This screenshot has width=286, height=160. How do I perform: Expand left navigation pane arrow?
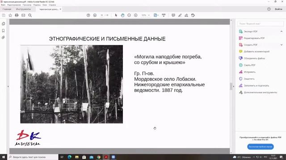point(8,87)
